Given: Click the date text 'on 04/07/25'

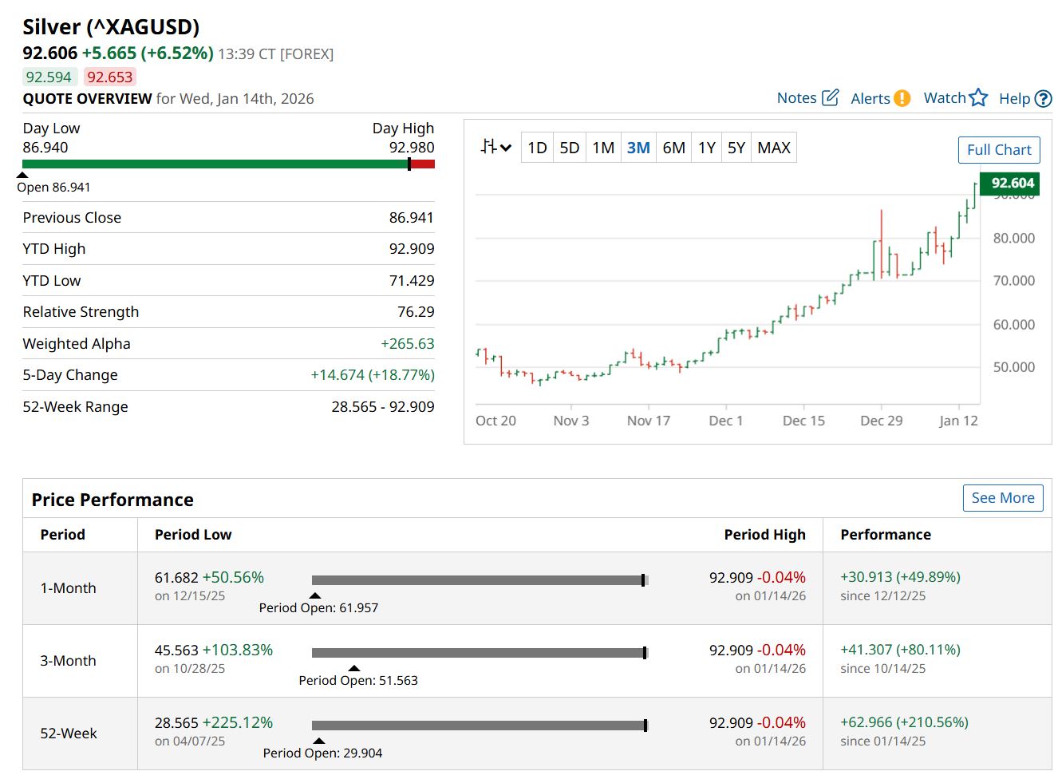Looking at the screenshot, I should [x=190, y=741].
